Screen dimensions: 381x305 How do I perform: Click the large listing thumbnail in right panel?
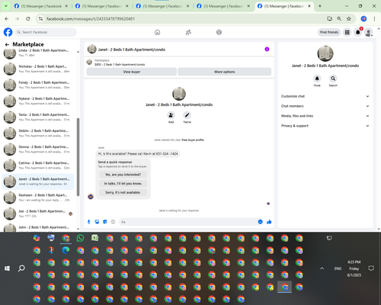click(x=325, y=53)
